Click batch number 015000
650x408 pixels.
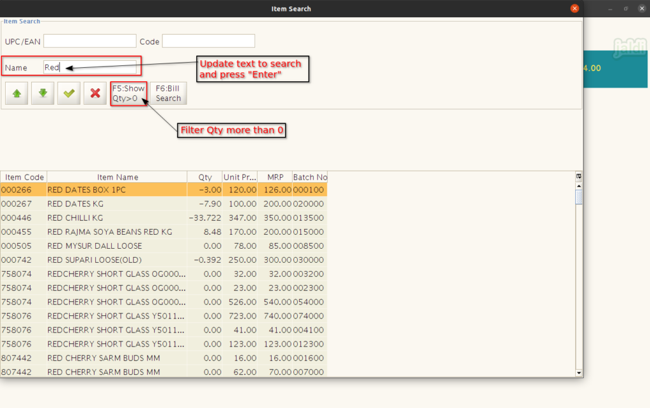pos(310,232)
